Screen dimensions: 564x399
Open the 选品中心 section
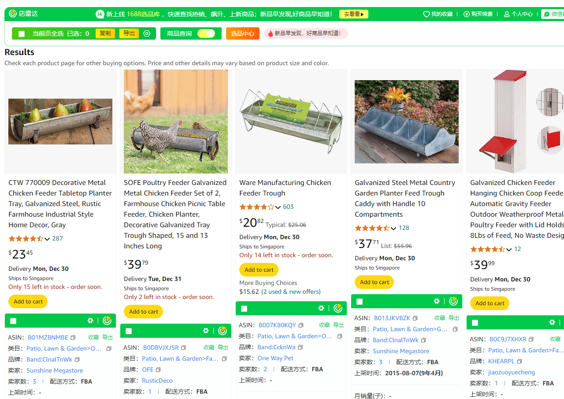coord(242,33)
